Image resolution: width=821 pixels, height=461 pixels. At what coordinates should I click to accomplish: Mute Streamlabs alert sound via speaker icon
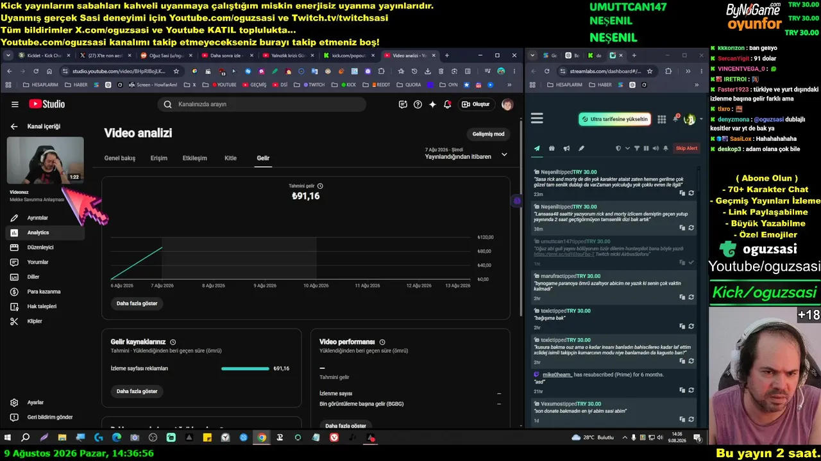[x=656, y=149]
